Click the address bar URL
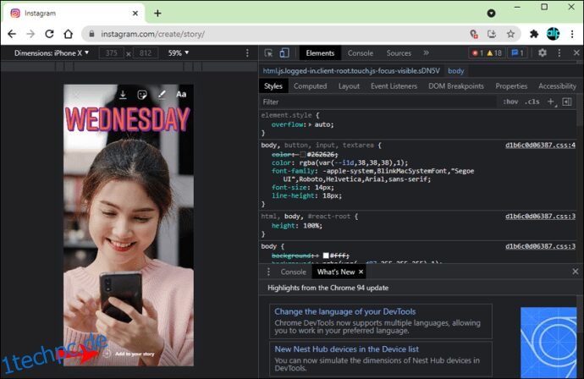The image size is (584, 379). tap(152, 34)
